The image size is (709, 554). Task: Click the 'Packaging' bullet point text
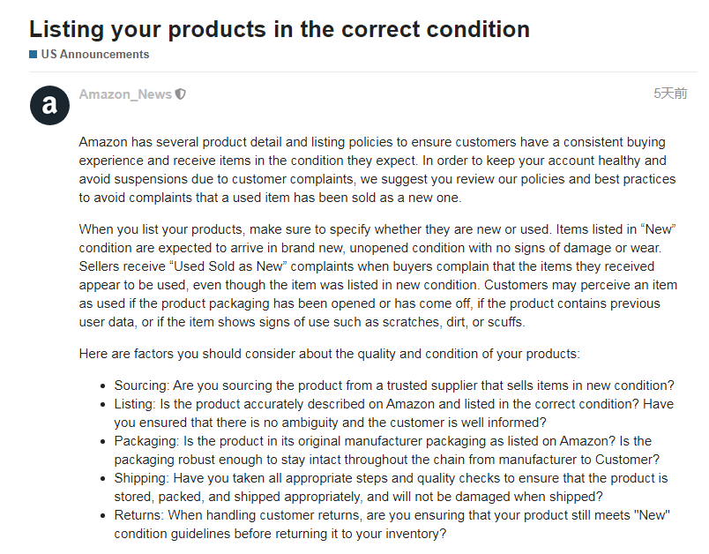[x=387, y=450]
